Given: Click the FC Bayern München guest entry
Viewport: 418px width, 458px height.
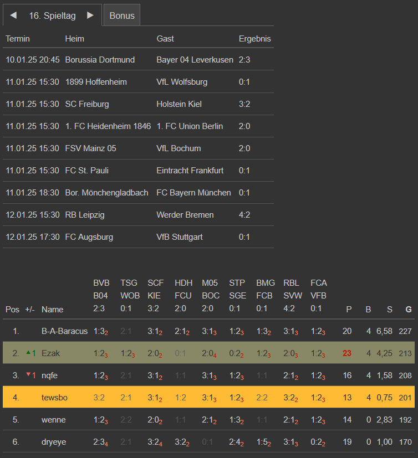Looking at the screenshot, I should [x=193, y=193].
